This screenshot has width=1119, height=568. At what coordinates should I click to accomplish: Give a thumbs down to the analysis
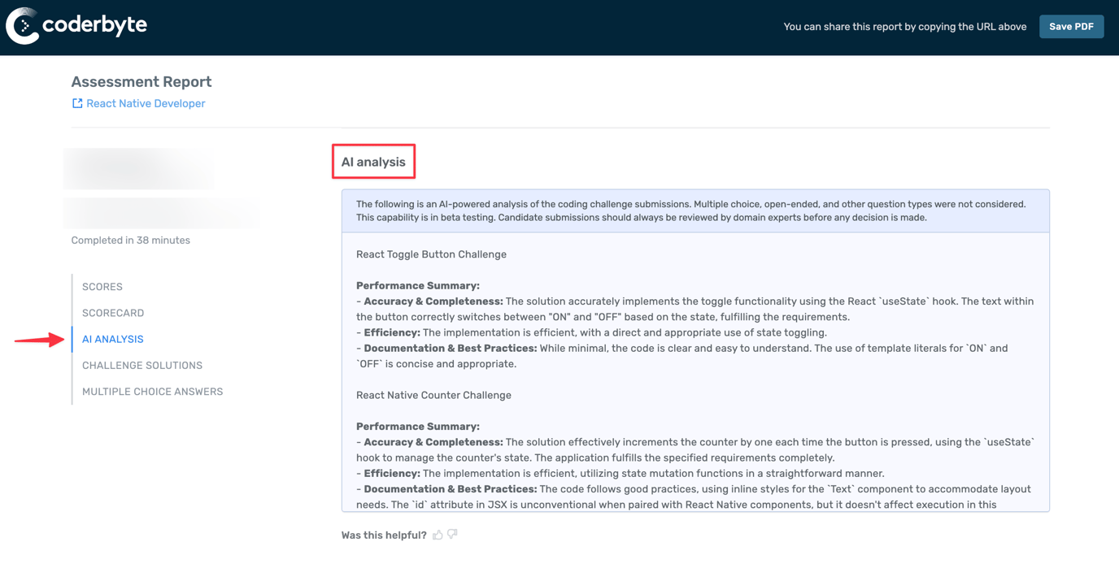[453, 535]
